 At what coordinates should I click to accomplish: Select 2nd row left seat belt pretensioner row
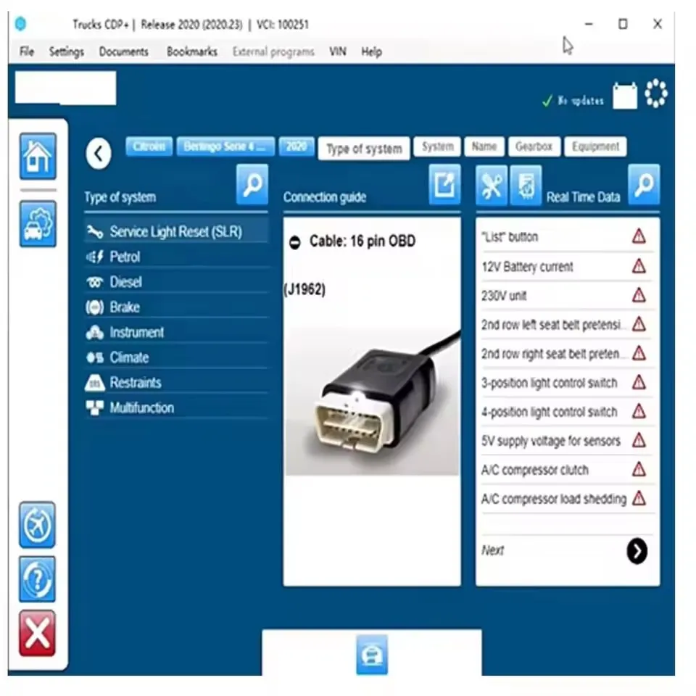(567, 325)
